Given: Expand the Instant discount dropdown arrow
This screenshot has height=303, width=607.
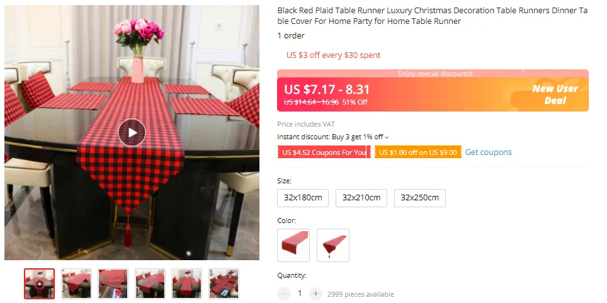Looking at the screenshot, I should [x=387, y=137].
